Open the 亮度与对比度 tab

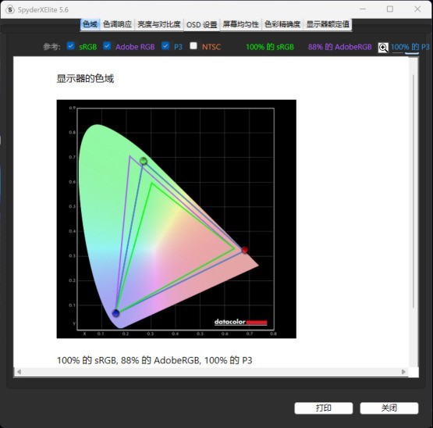point(159,25)
